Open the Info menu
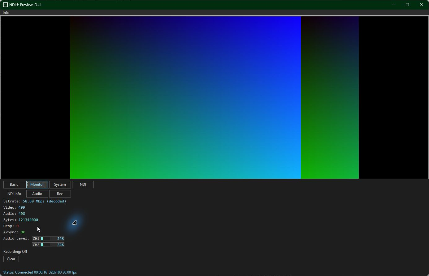Viewport: 429px width, 276px height. (6, 13)
